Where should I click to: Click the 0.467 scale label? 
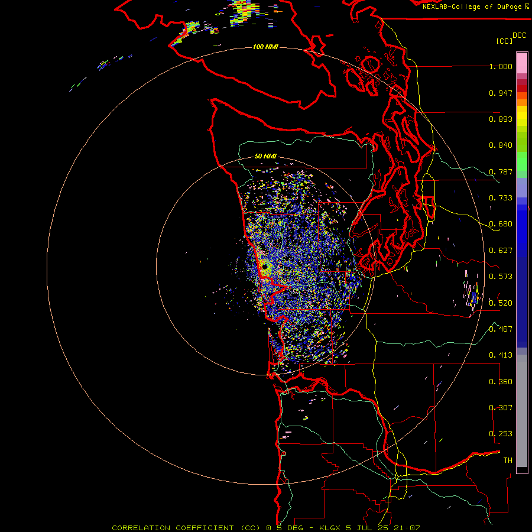pyautogui.click(x=501, y=329)
